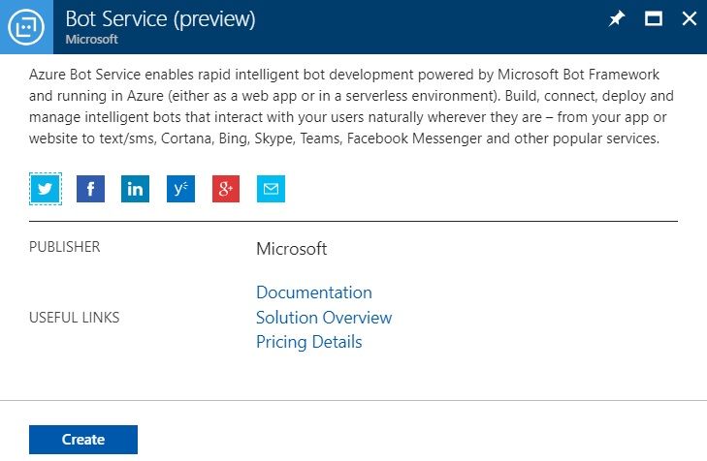Maximize the Bot Service blade
Viewport: 707px width, 461px height.
(x=654, y=19)
